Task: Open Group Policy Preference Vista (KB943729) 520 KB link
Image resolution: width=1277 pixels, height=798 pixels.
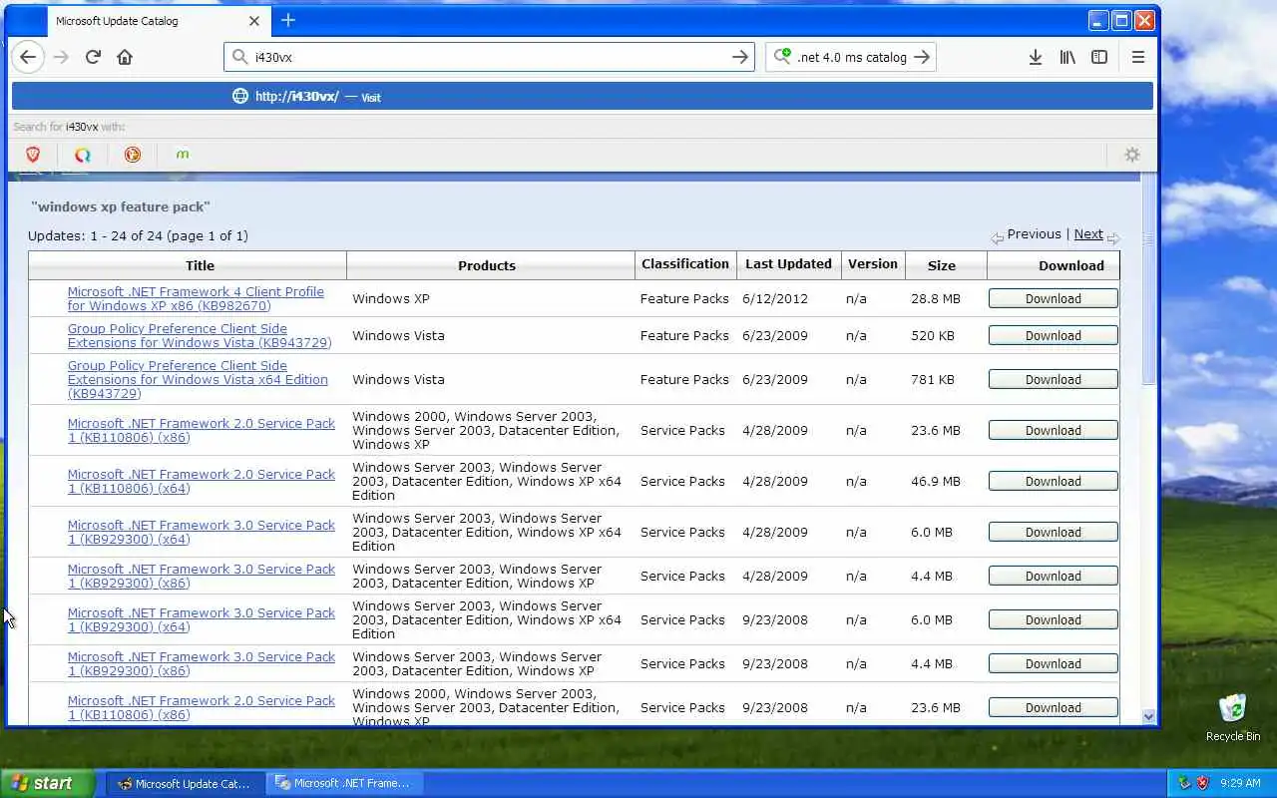Action: pyautogui.click(x=200, y=335)
